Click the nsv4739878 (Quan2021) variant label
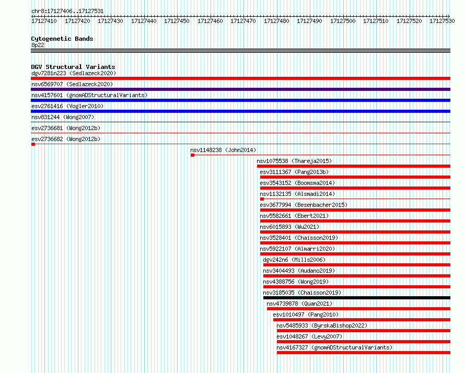 point(299,304)
